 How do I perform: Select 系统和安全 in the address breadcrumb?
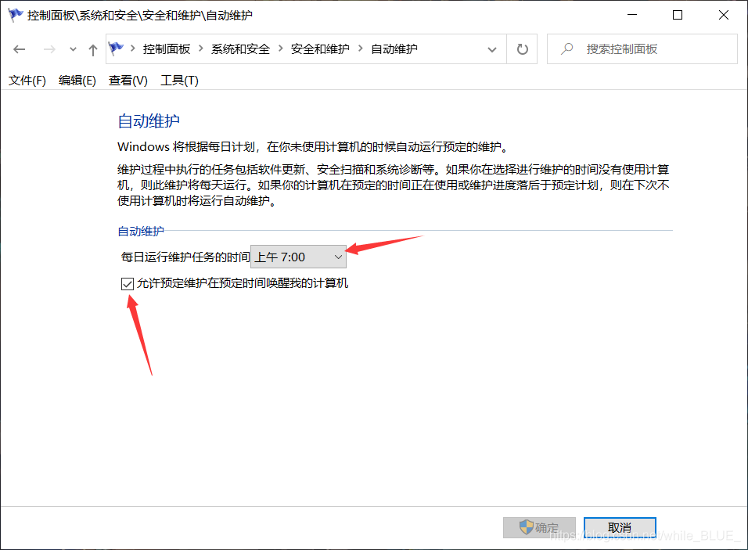240,49
